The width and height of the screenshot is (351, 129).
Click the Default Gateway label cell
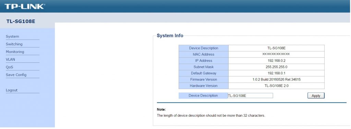pyautogui.click(x=204, y=73)
